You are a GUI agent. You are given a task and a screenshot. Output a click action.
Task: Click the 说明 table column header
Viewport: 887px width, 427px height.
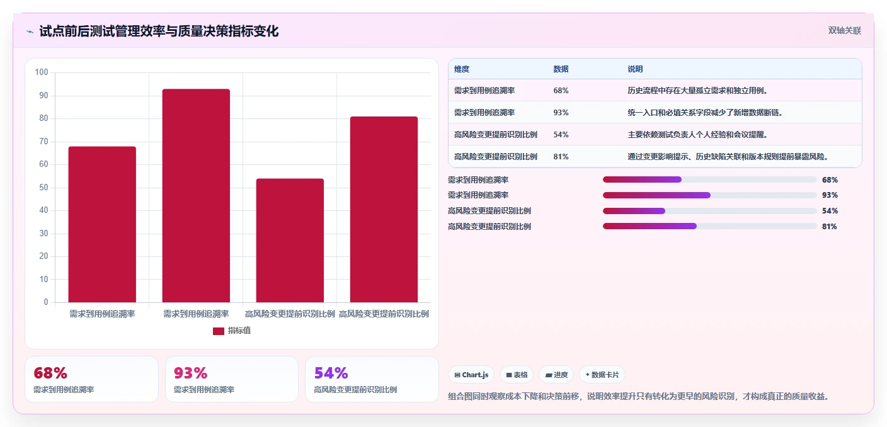(x=635, y=69)
